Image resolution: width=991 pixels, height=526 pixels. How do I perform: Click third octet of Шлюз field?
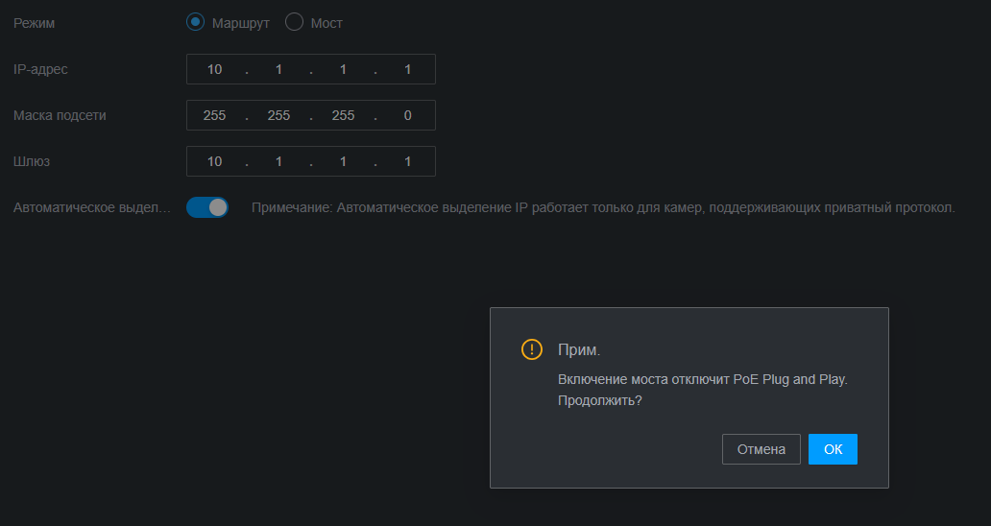pyautogui.click(x=343, y=161)
